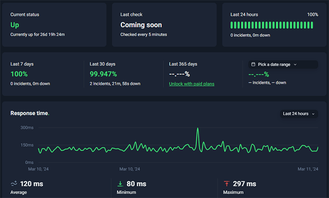
Task: Open the Last 24 hours response time dropdown
Action: click(x=299, y=114)
